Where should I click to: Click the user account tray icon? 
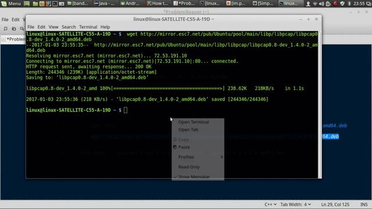click(x=308, y=3)
